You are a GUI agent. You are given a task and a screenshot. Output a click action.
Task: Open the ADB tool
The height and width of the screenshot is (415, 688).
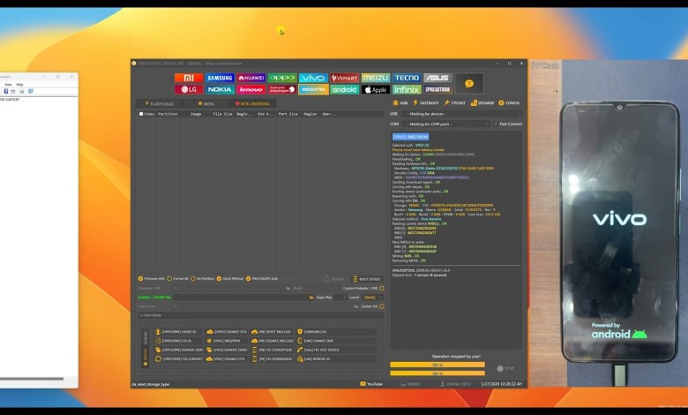point(400,102)
